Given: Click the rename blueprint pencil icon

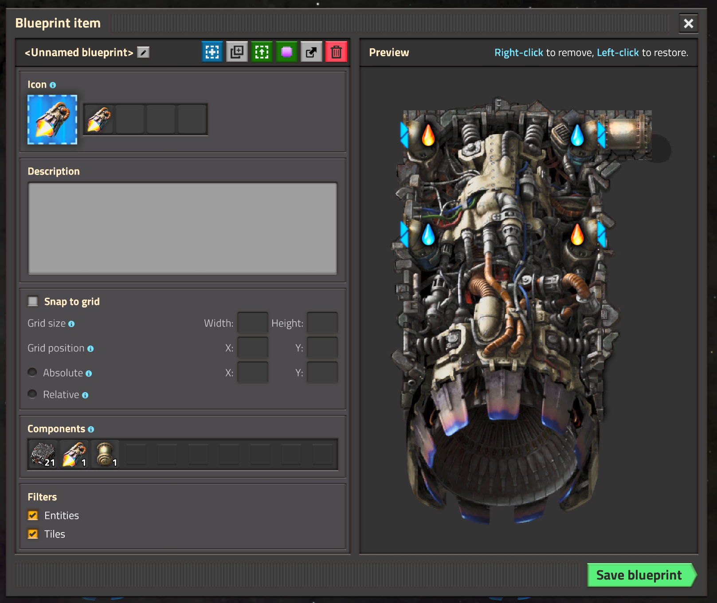Looking at the screenshot, I should click(x=143, y=52).
